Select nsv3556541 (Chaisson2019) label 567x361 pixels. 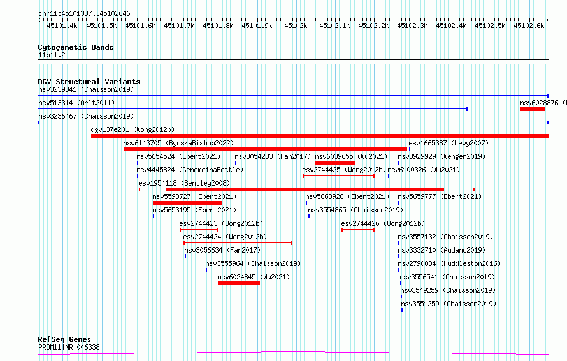tap(447, 277)
